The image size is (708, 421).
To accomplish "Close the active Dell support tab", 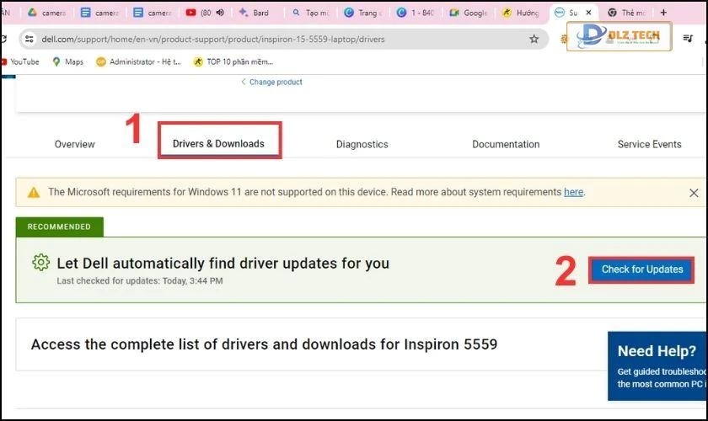I will (588, 13).
